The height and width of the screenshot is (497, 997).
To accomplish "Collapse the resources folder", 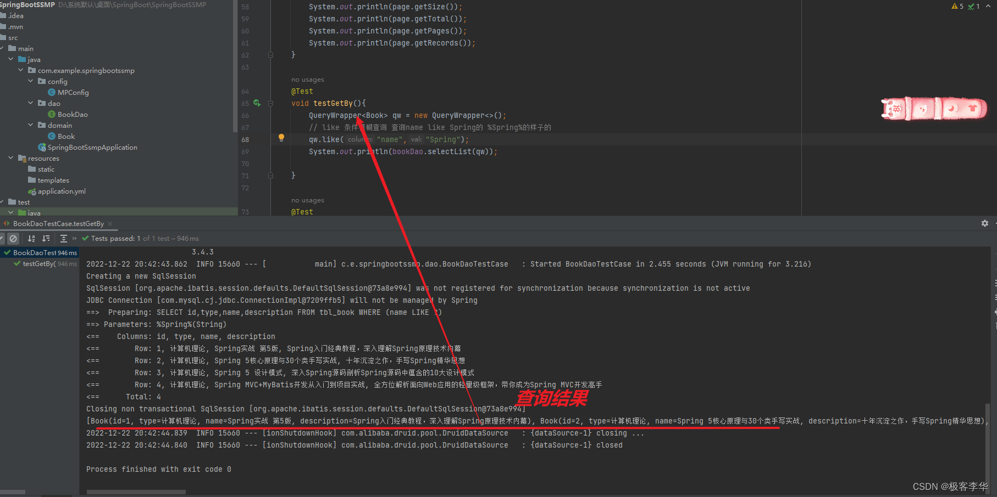I will coord(11,158).
